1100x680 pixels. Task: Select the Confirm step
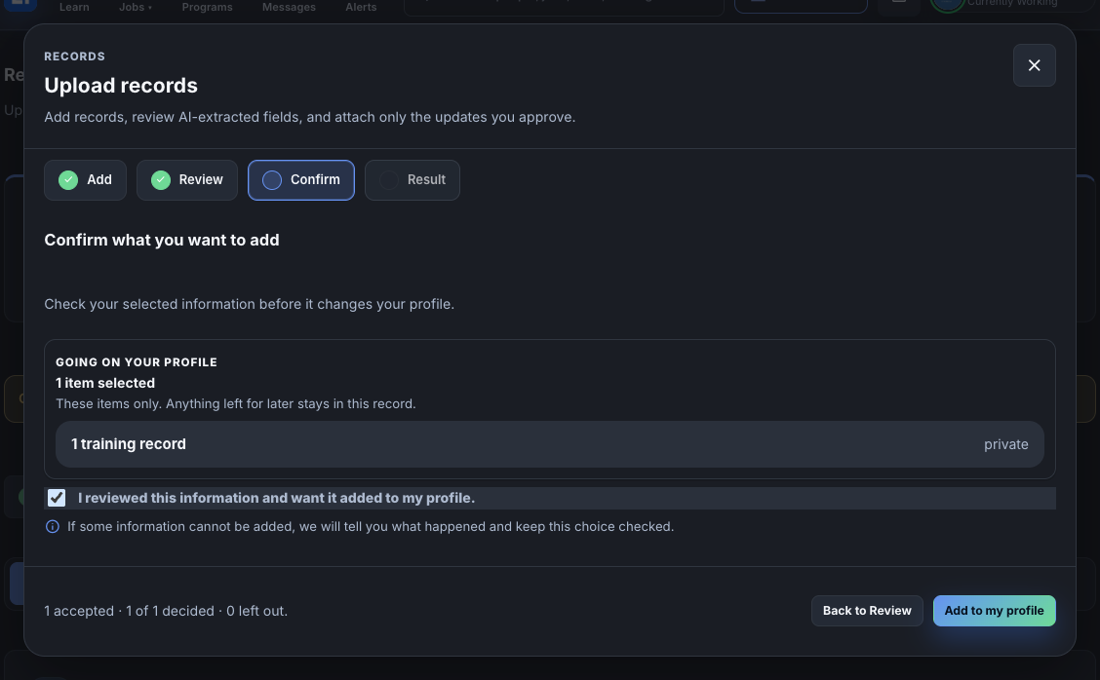[301, 180]
